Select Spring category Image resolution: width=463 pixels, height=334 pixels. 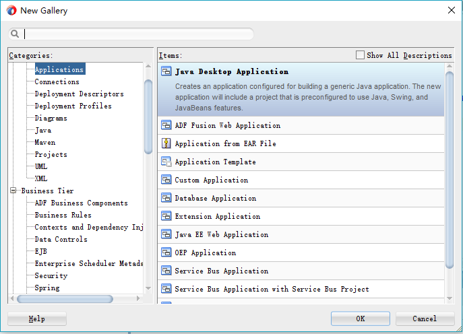tap(47, 288)
